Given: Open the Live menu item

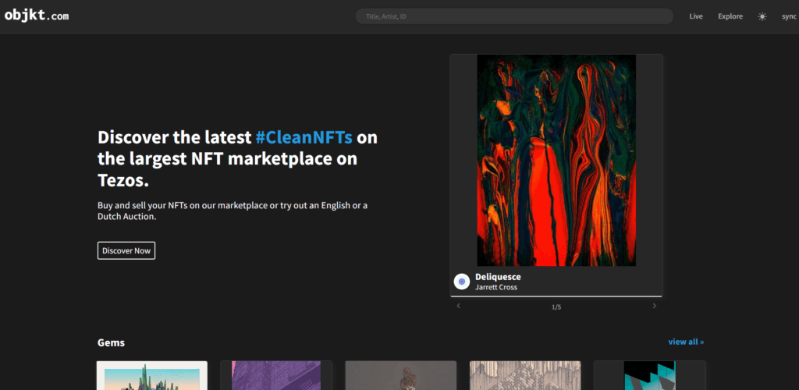Looking at the screenshot, I should [695, 16].
